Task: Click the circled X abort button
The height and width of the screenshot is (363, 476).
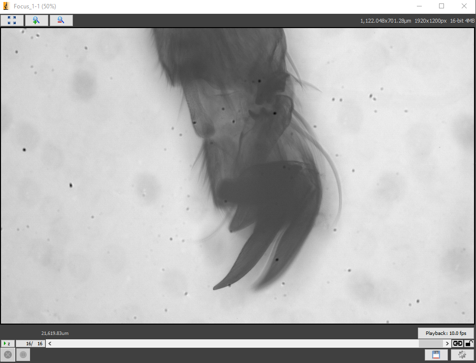Action: [8, 355]
